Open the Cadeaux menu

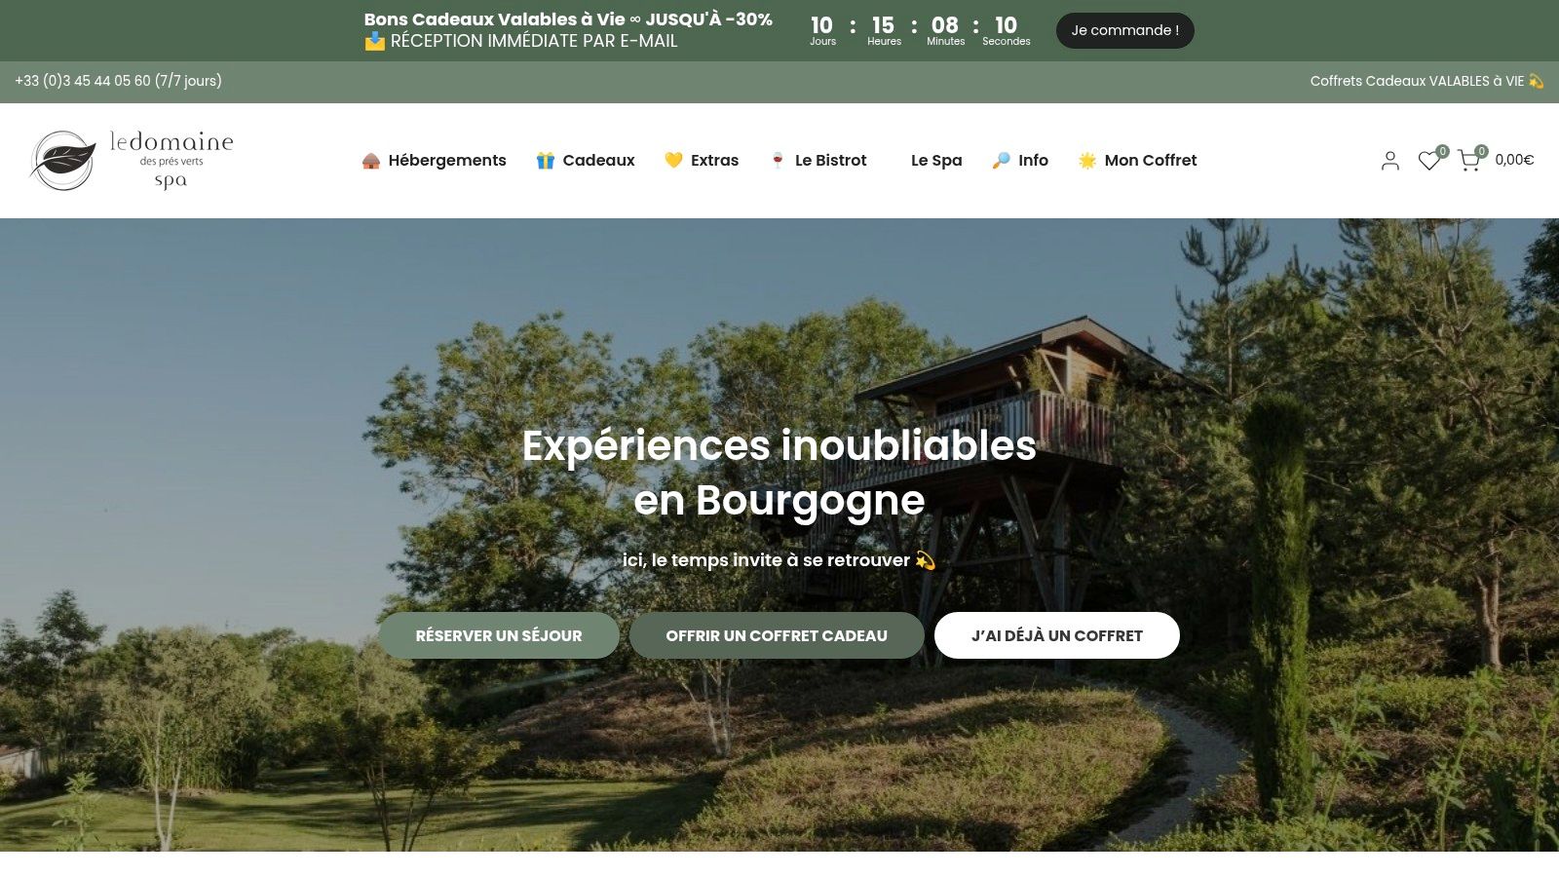pos(585,161)
